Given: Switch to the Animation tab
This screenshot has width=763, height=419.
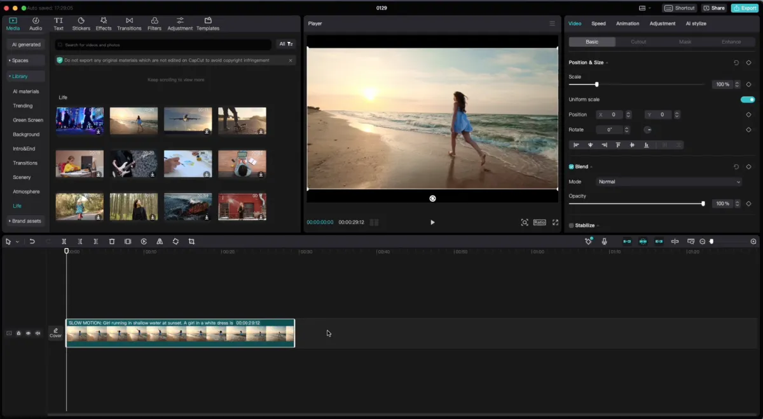Looking at the screenshot, I should (x=628, y=23).
